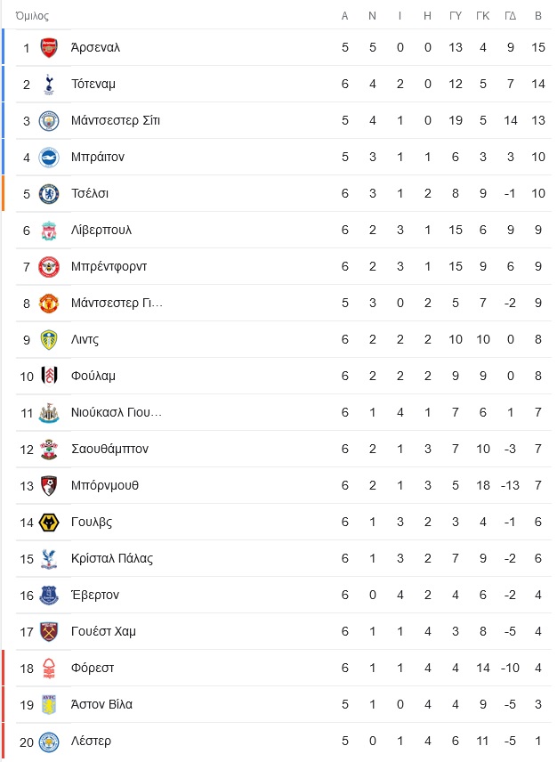Click the Brentford club crest
The width and height of the screenshot is (557, 762).
point(49,267)
